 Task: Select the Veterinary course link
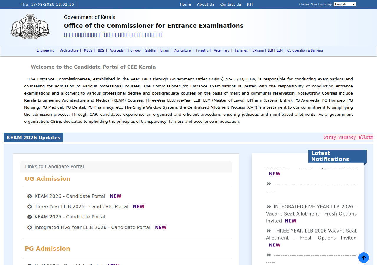pyautogui.click(x=221, y=51)
